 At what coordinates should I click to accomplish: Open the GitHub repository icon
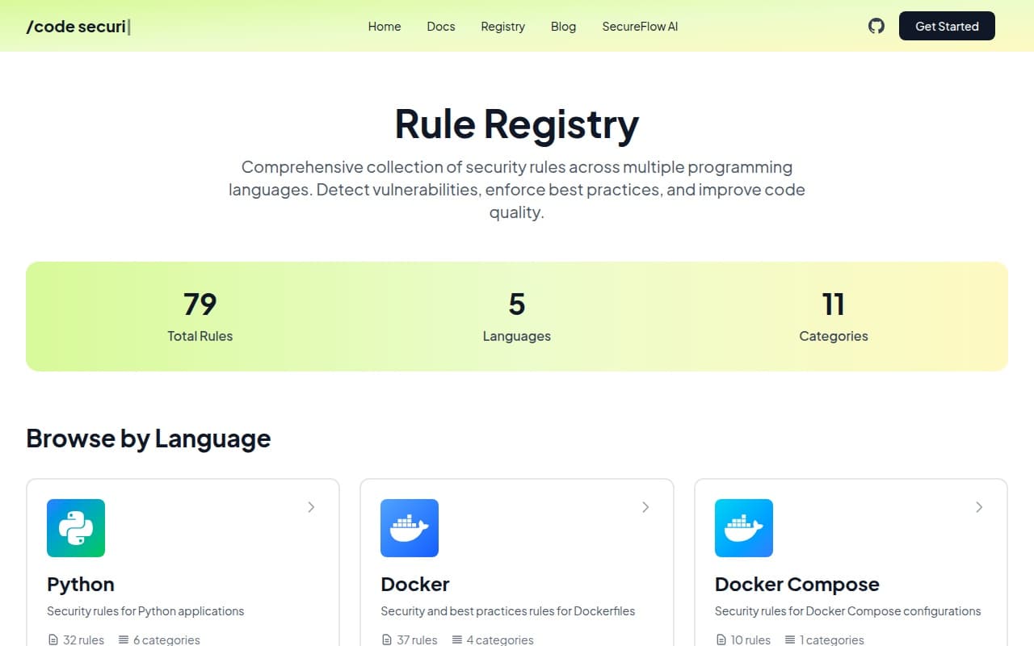pos(876,26)
